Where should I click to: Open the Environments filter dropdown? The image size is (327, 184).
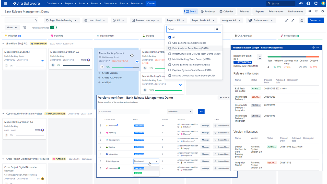(x=261, y=20)
